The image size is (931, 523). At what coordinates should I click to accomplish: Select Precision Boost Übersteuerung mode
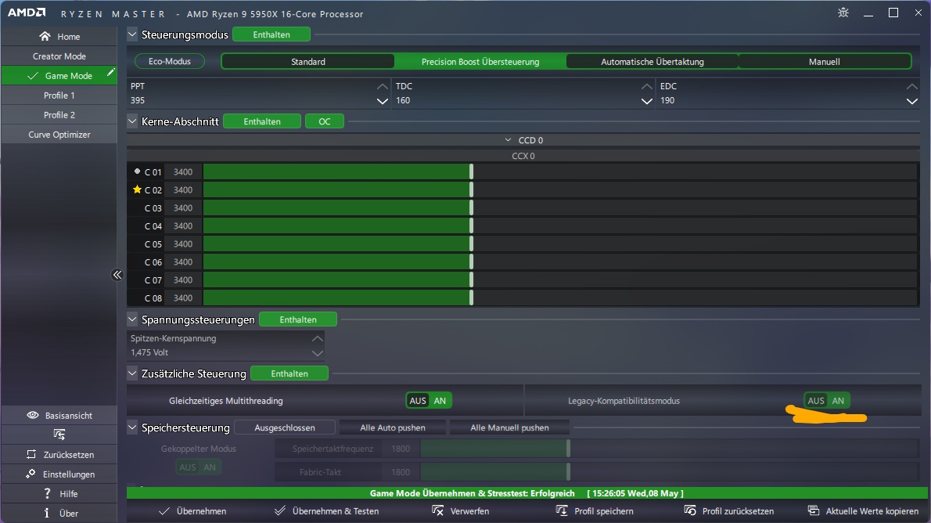(x=480, y=61)
